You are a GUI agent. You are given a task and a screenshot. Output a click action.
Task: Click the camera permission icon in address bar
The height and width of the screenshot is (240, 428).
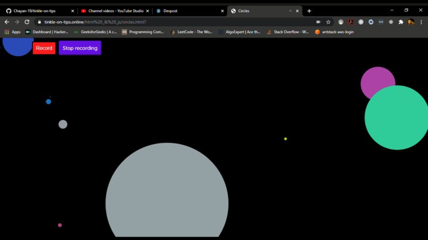click(x=318, y=22)
